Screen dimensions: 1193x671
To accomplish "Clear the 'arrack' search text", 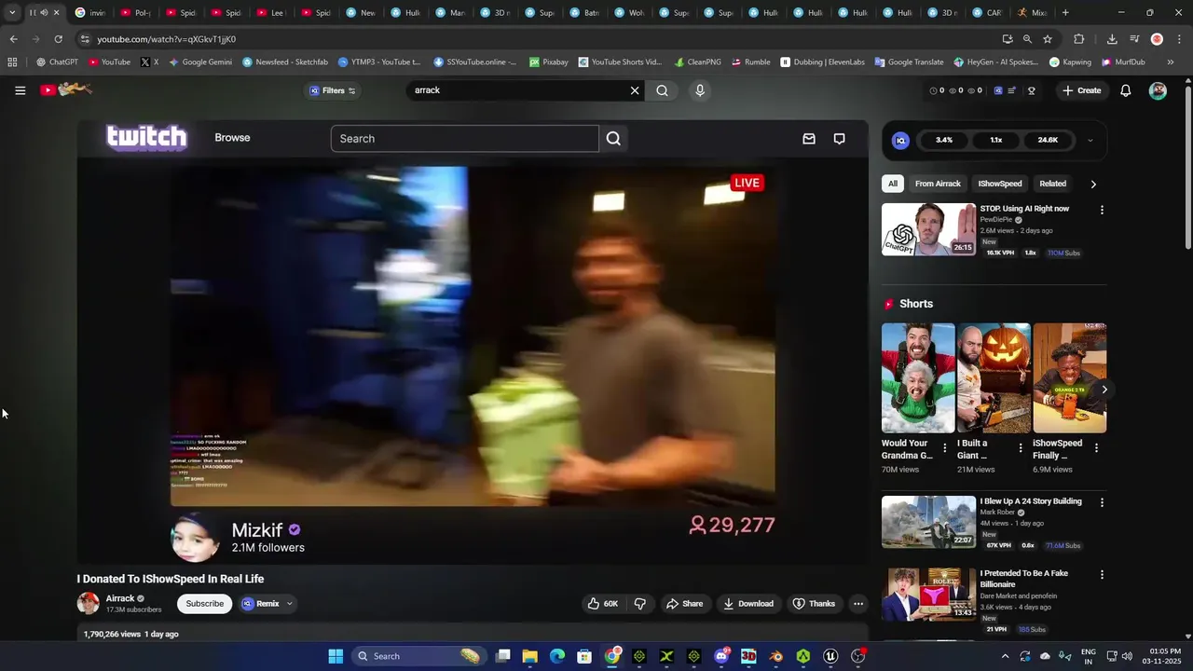I will [635, 90].
